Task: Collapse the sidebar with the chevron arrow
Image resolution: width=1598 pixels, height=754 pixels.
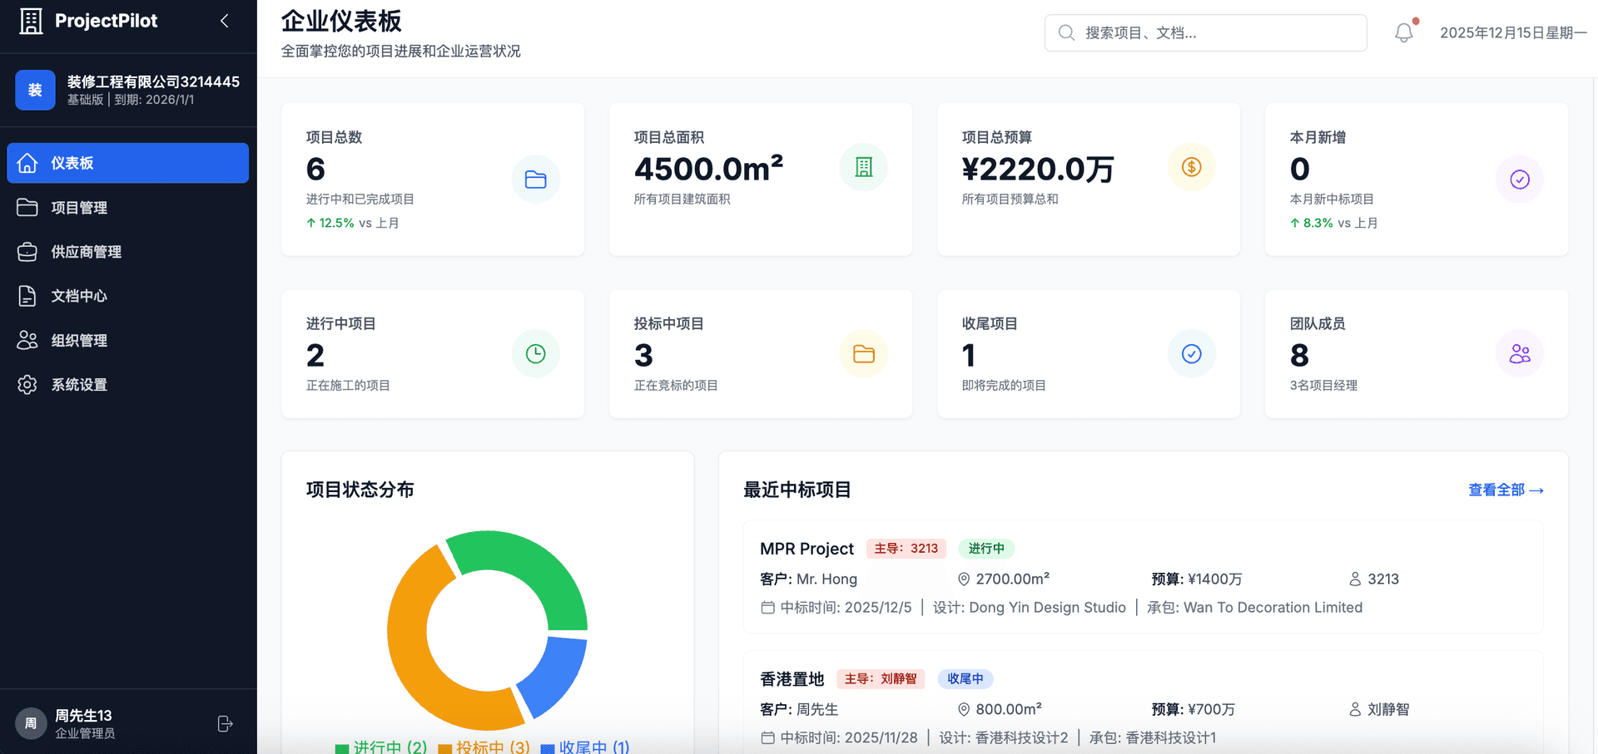Action: (x=223, y=21)
